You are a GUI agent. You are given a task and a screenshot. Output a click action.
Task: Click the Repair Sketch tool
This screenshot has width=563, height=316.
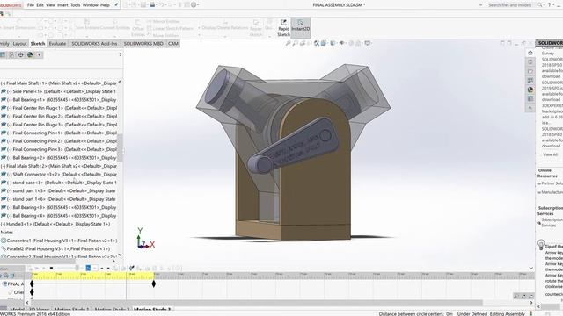[256, 28]
